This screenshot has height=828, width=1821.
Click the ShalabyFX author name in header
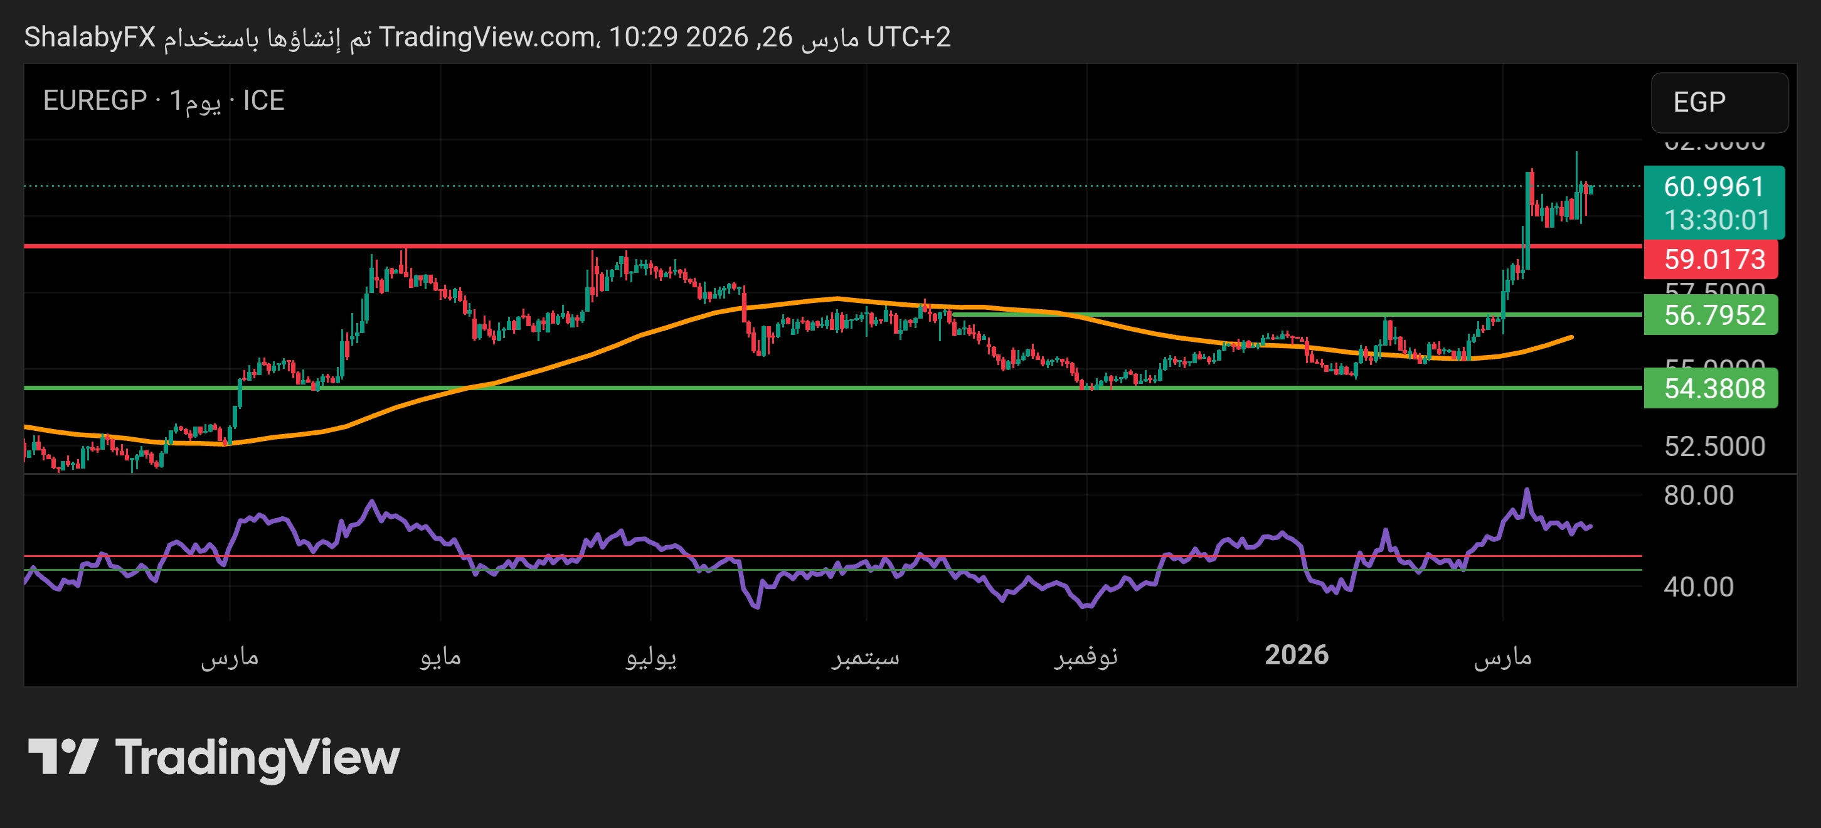[89, 37]
